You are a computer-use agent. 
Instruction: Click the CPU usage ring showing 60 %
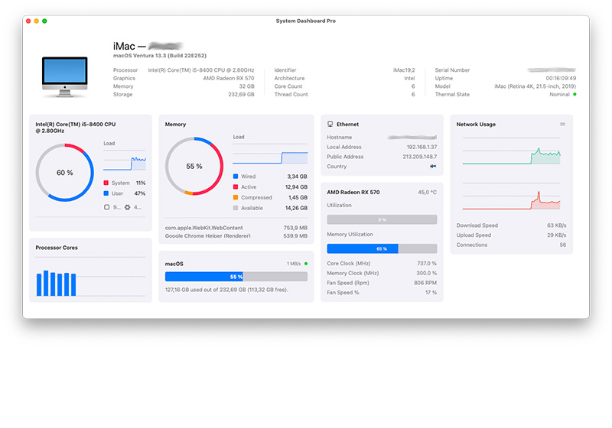coord(65,172)
